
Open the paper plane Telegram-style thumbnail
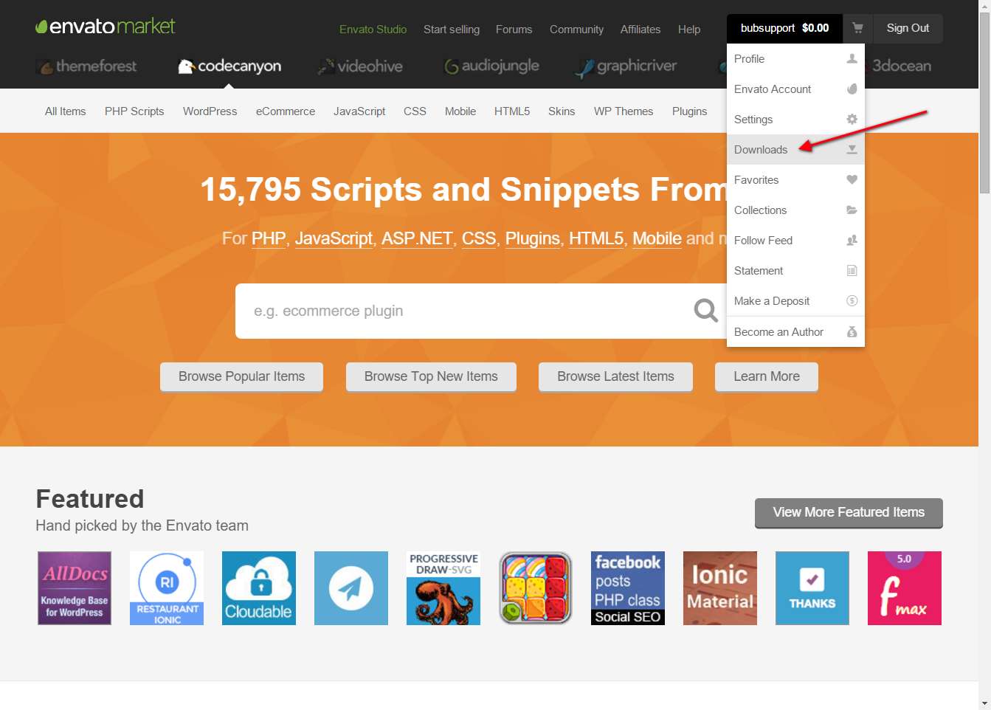[351, 588]
